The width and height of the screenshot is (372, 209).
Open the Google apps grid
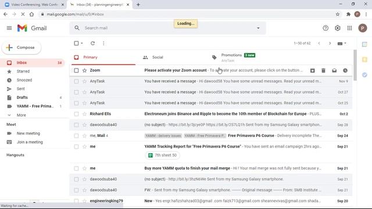pyautogui.click(x=349, y=28)
